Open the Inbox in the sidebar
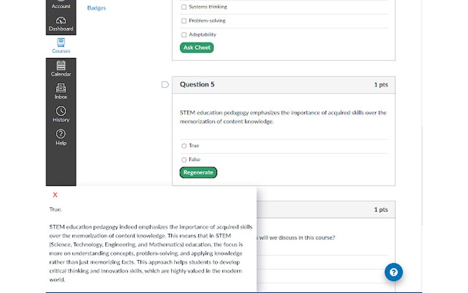Viewport: 468px width, 293px height. coord(61,92)
